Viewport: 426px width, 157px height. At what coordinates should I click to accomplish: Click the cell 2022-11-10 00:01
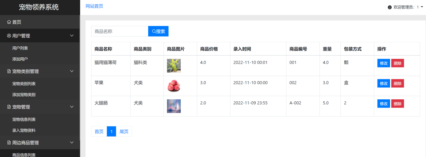(x=250, y=62)
